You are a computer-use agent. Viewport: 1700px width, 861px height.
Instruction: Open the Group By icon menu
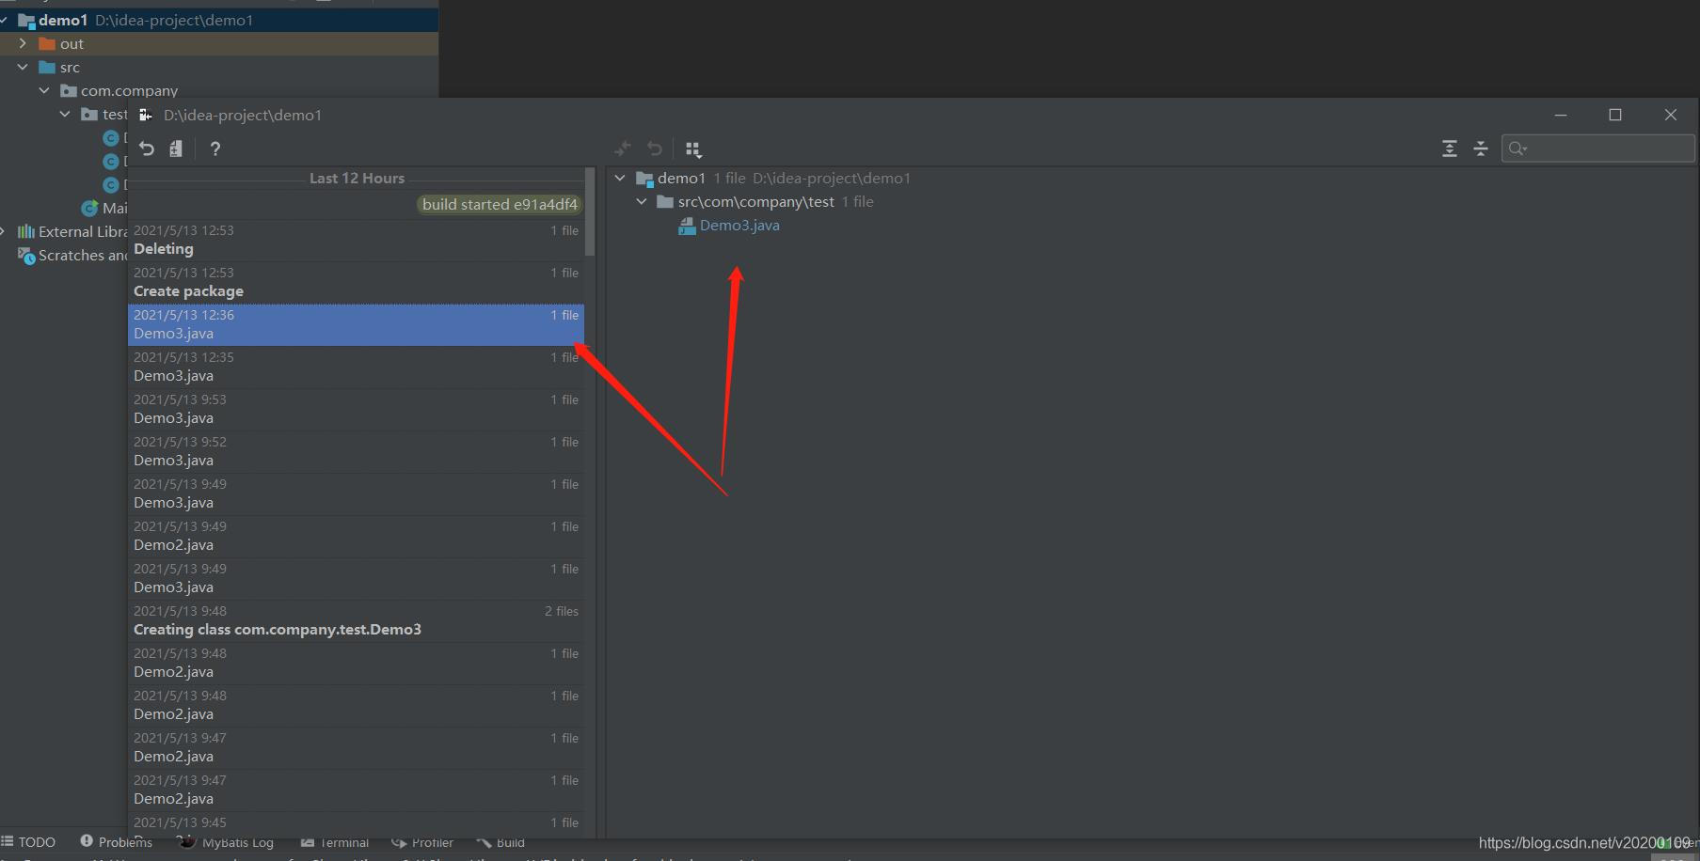[693, 149]
